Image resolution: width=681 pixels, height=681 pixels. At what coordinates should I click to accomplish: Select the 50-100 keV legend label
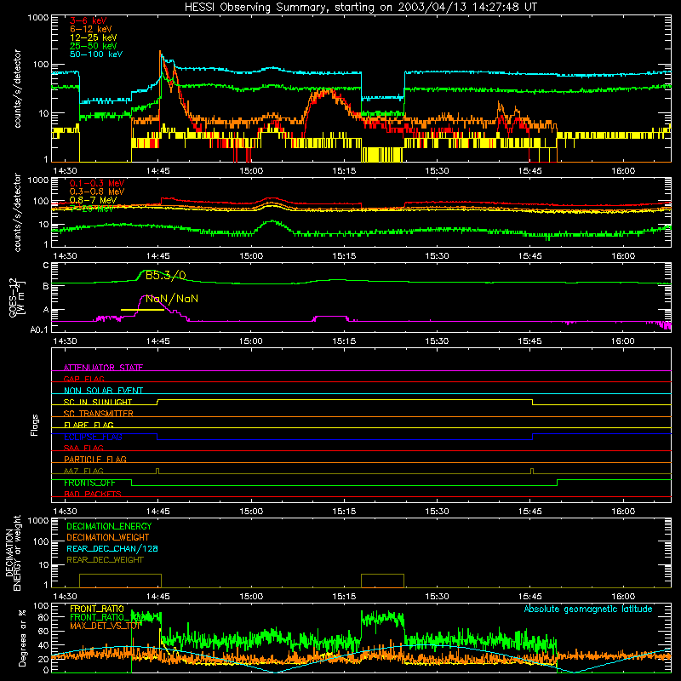[x=96, y=54]
